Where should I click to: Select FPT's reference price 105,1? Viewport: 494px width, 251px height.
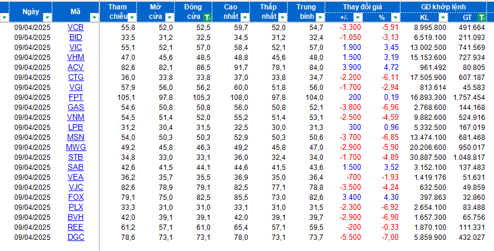(126, 98)
